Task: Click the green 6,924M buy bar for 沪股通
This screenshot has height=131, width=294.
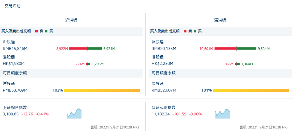Action: [x=95, y=49]
